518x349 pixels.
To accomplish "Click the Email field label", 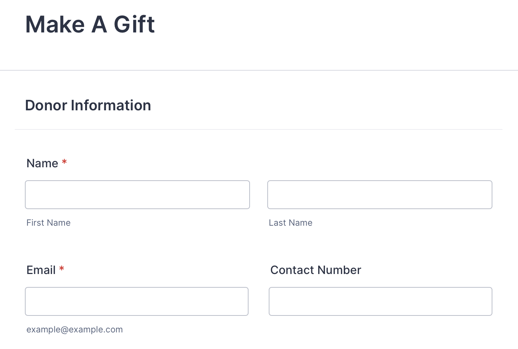I will click(x=41, y=270).
